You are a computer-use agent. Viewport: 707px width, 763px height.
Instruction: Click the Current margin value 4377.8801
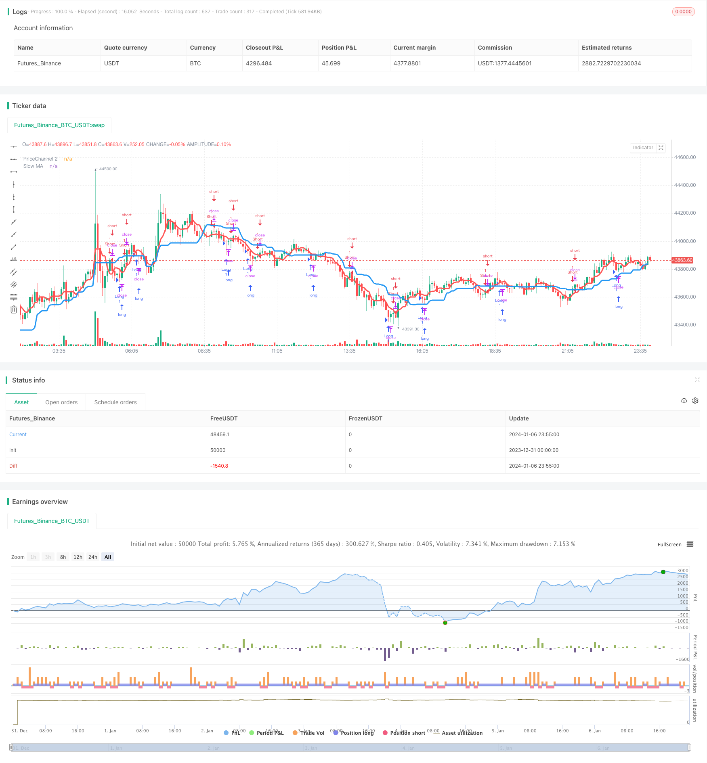(x=407, y=63)
